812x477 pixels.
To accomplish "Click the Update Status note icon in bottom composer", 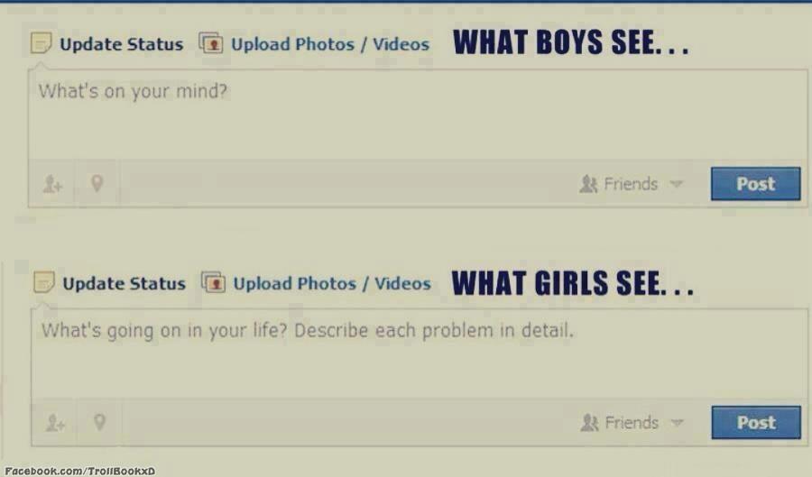I will (x=44, y=282).
